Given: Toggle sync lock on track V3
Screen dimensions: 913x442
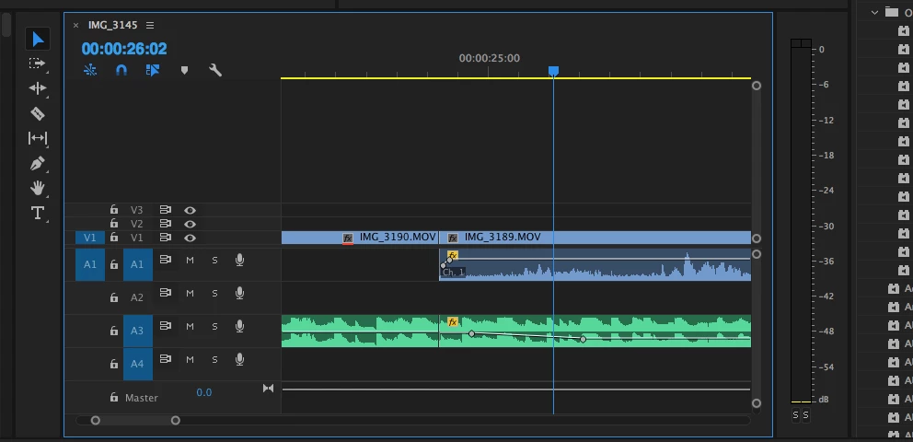Looking at the screenshot, I should pos(166,210).
